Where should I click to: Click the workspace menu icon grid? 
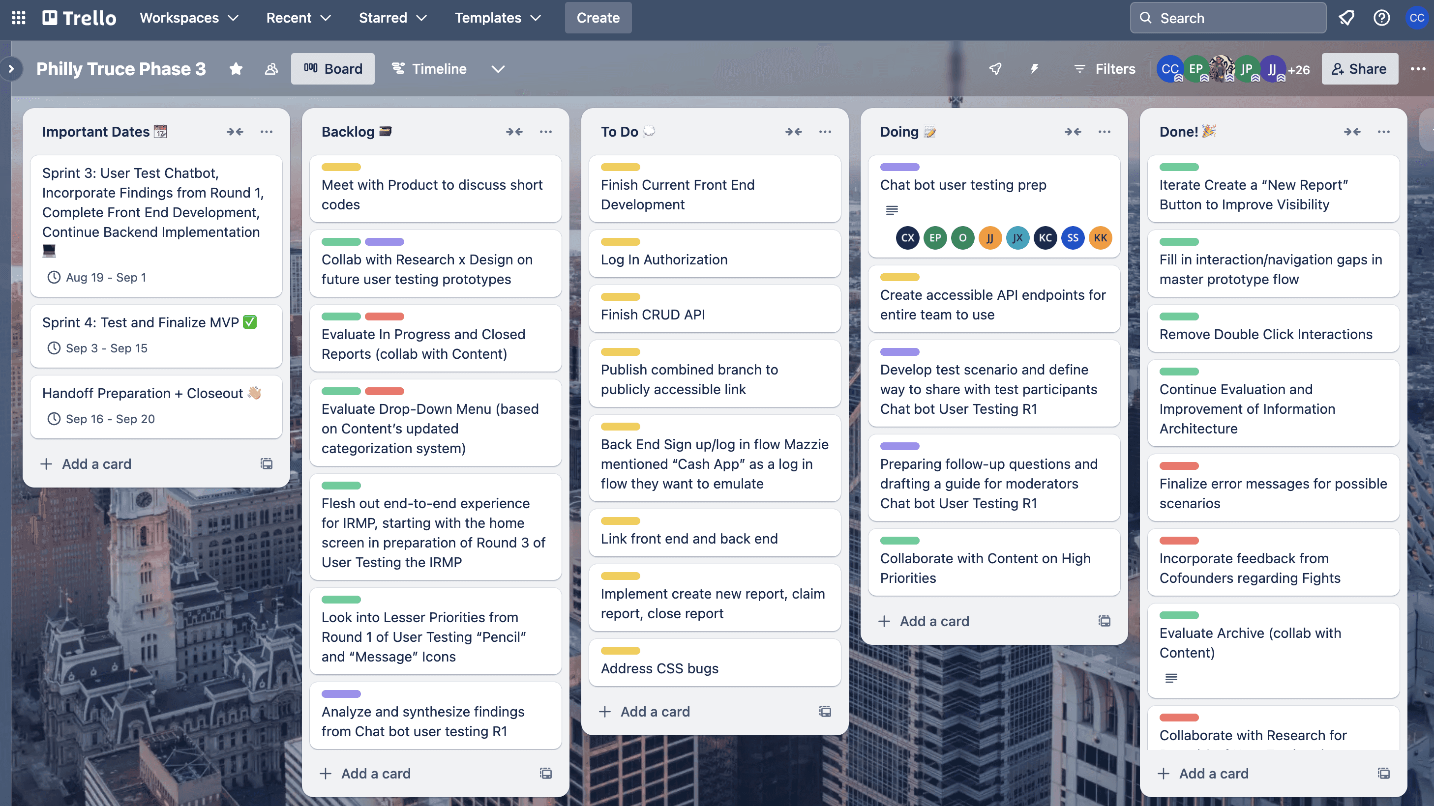[20, 18]
